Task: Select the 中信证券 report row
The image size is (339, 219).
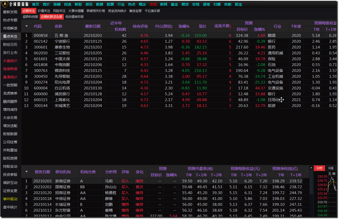Action: pyautogui.click(x=165, y=199)
